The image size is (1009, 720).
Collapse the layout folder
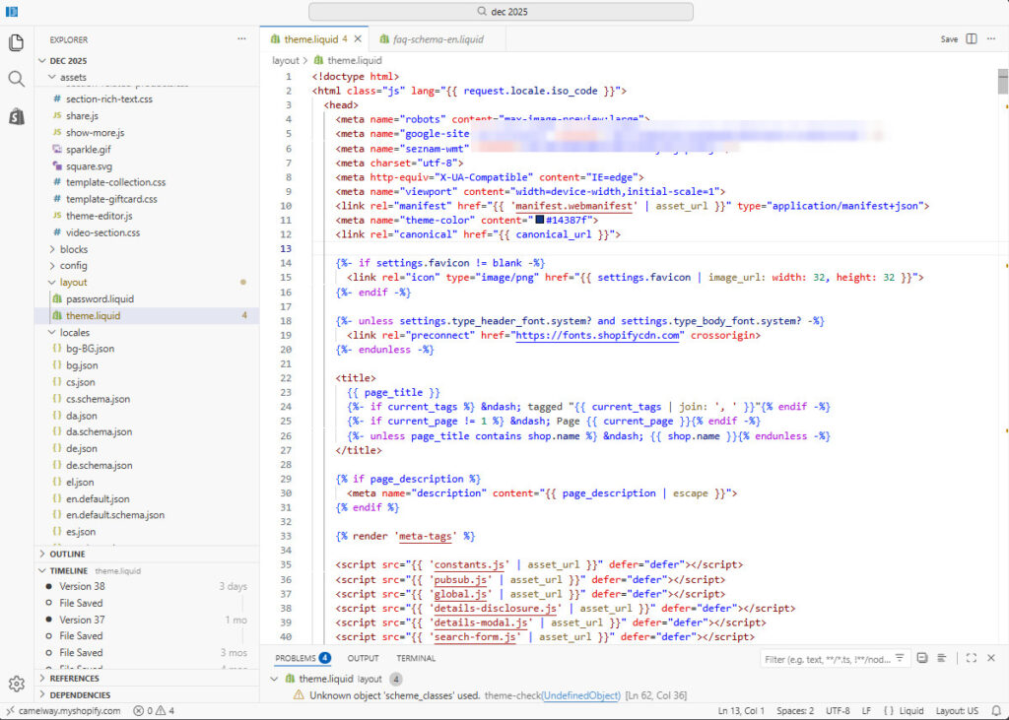(x=73, y=283)
